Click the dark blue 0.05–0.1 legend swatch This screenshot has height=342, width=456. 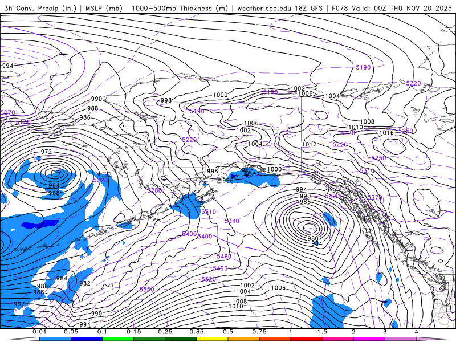click(87, 339)
